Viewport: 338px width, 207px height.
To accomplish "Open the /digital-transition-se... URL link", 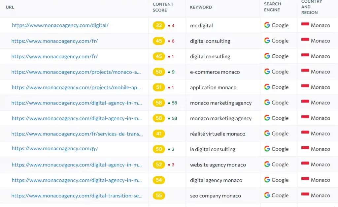I will point(77,195).
